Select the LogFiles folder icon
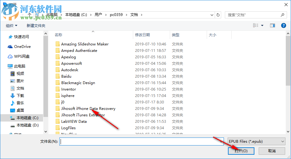This screenshot has width=291, height=159. (58, 128)
